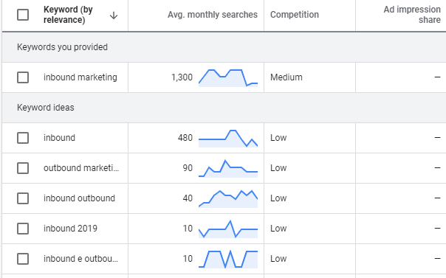Click the inbound e outbound trend sparkline
Image resolution: width=446 pixels, height=278 pixels.
tap(228, 260)
